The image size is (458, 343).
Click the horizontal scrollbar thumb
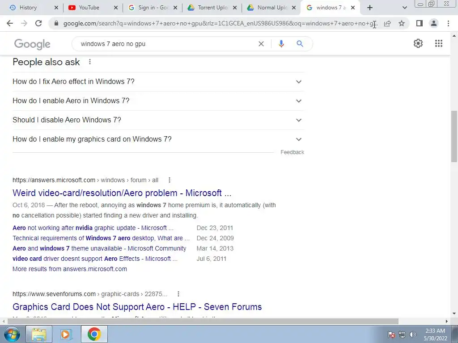point(203,321)
